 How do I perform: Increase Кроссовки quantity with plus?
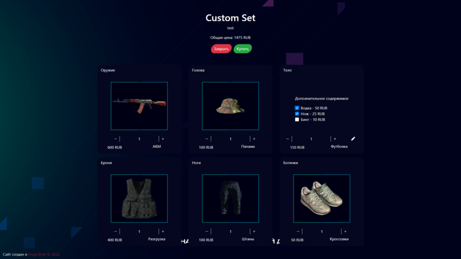(x=345, y=231)
